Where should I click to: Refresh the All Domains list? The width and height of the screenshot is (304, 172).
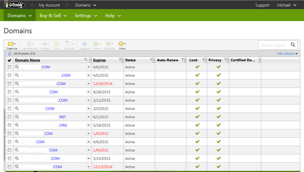coord(9,54)
